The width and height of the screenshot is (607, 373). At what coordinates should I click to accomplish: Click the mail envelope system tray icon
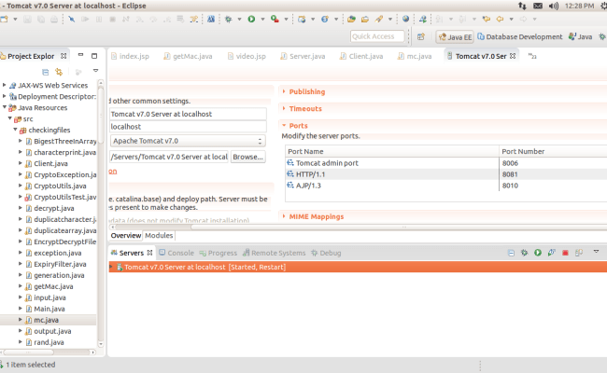[538, 6]
